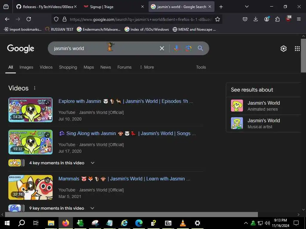Open the Import bookmarks toolbar item

click(x=23, y=30)
